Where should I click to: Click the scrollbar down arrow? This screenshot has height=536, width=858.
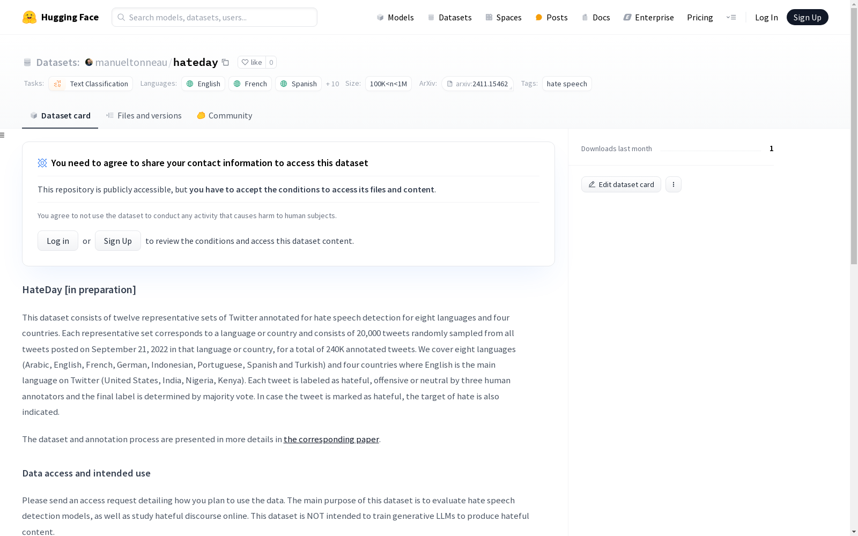(854, 532)
